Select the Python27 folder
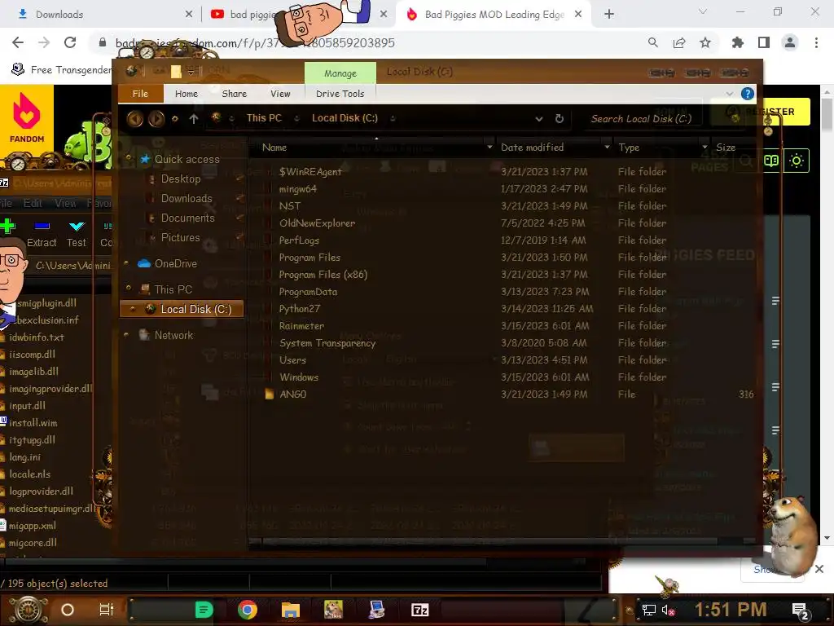Image resolution: width=834 pixels, height=626 pixels. tap(300, 309)
